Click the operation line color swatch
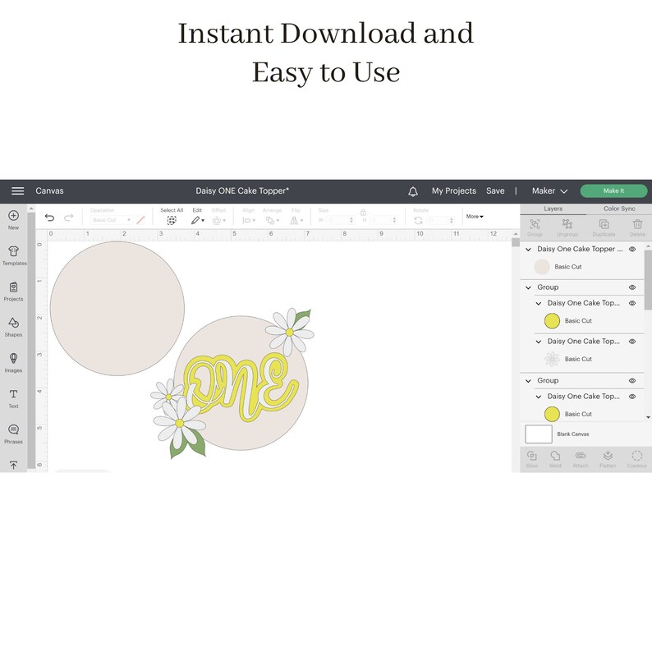Viewport: 652px width, 652px height. pos(140,220)
